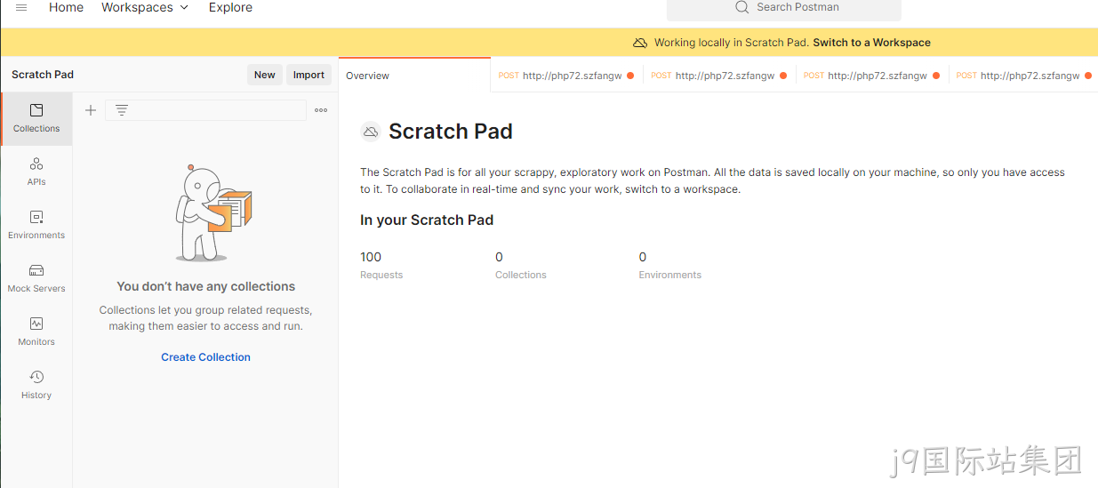
Task: Open the History sidebar section
Action: point(36,385)
